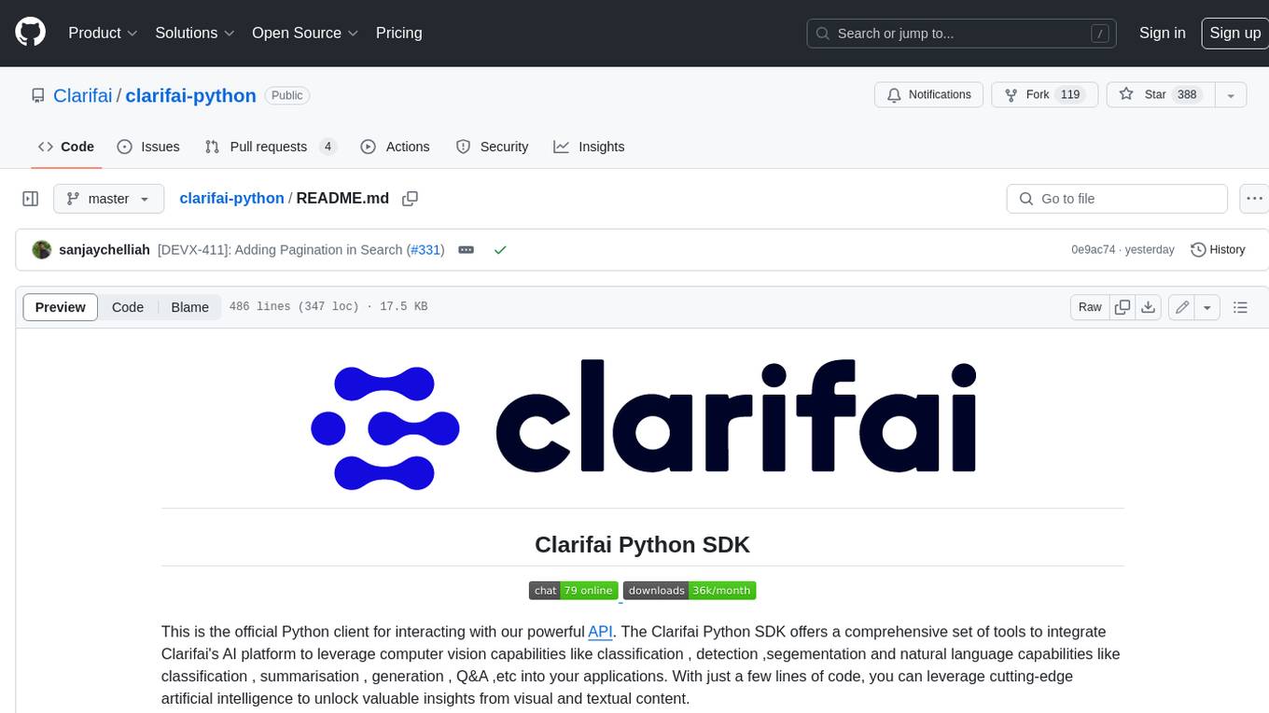Switch to the Code tab
Screen dimensions: 1269x713
66,147
